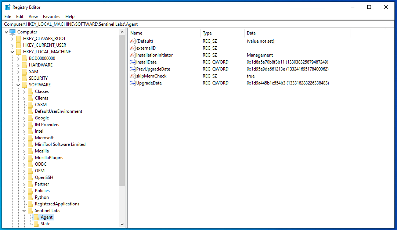397x230 pixels.
Task: Click the HARDWARE folder icon
Action: click(x=24, y=65)
